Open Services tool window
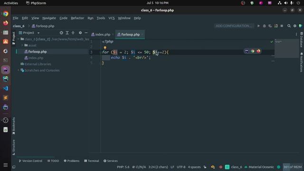Screen dimensions: 304x171 pos(111,161)
